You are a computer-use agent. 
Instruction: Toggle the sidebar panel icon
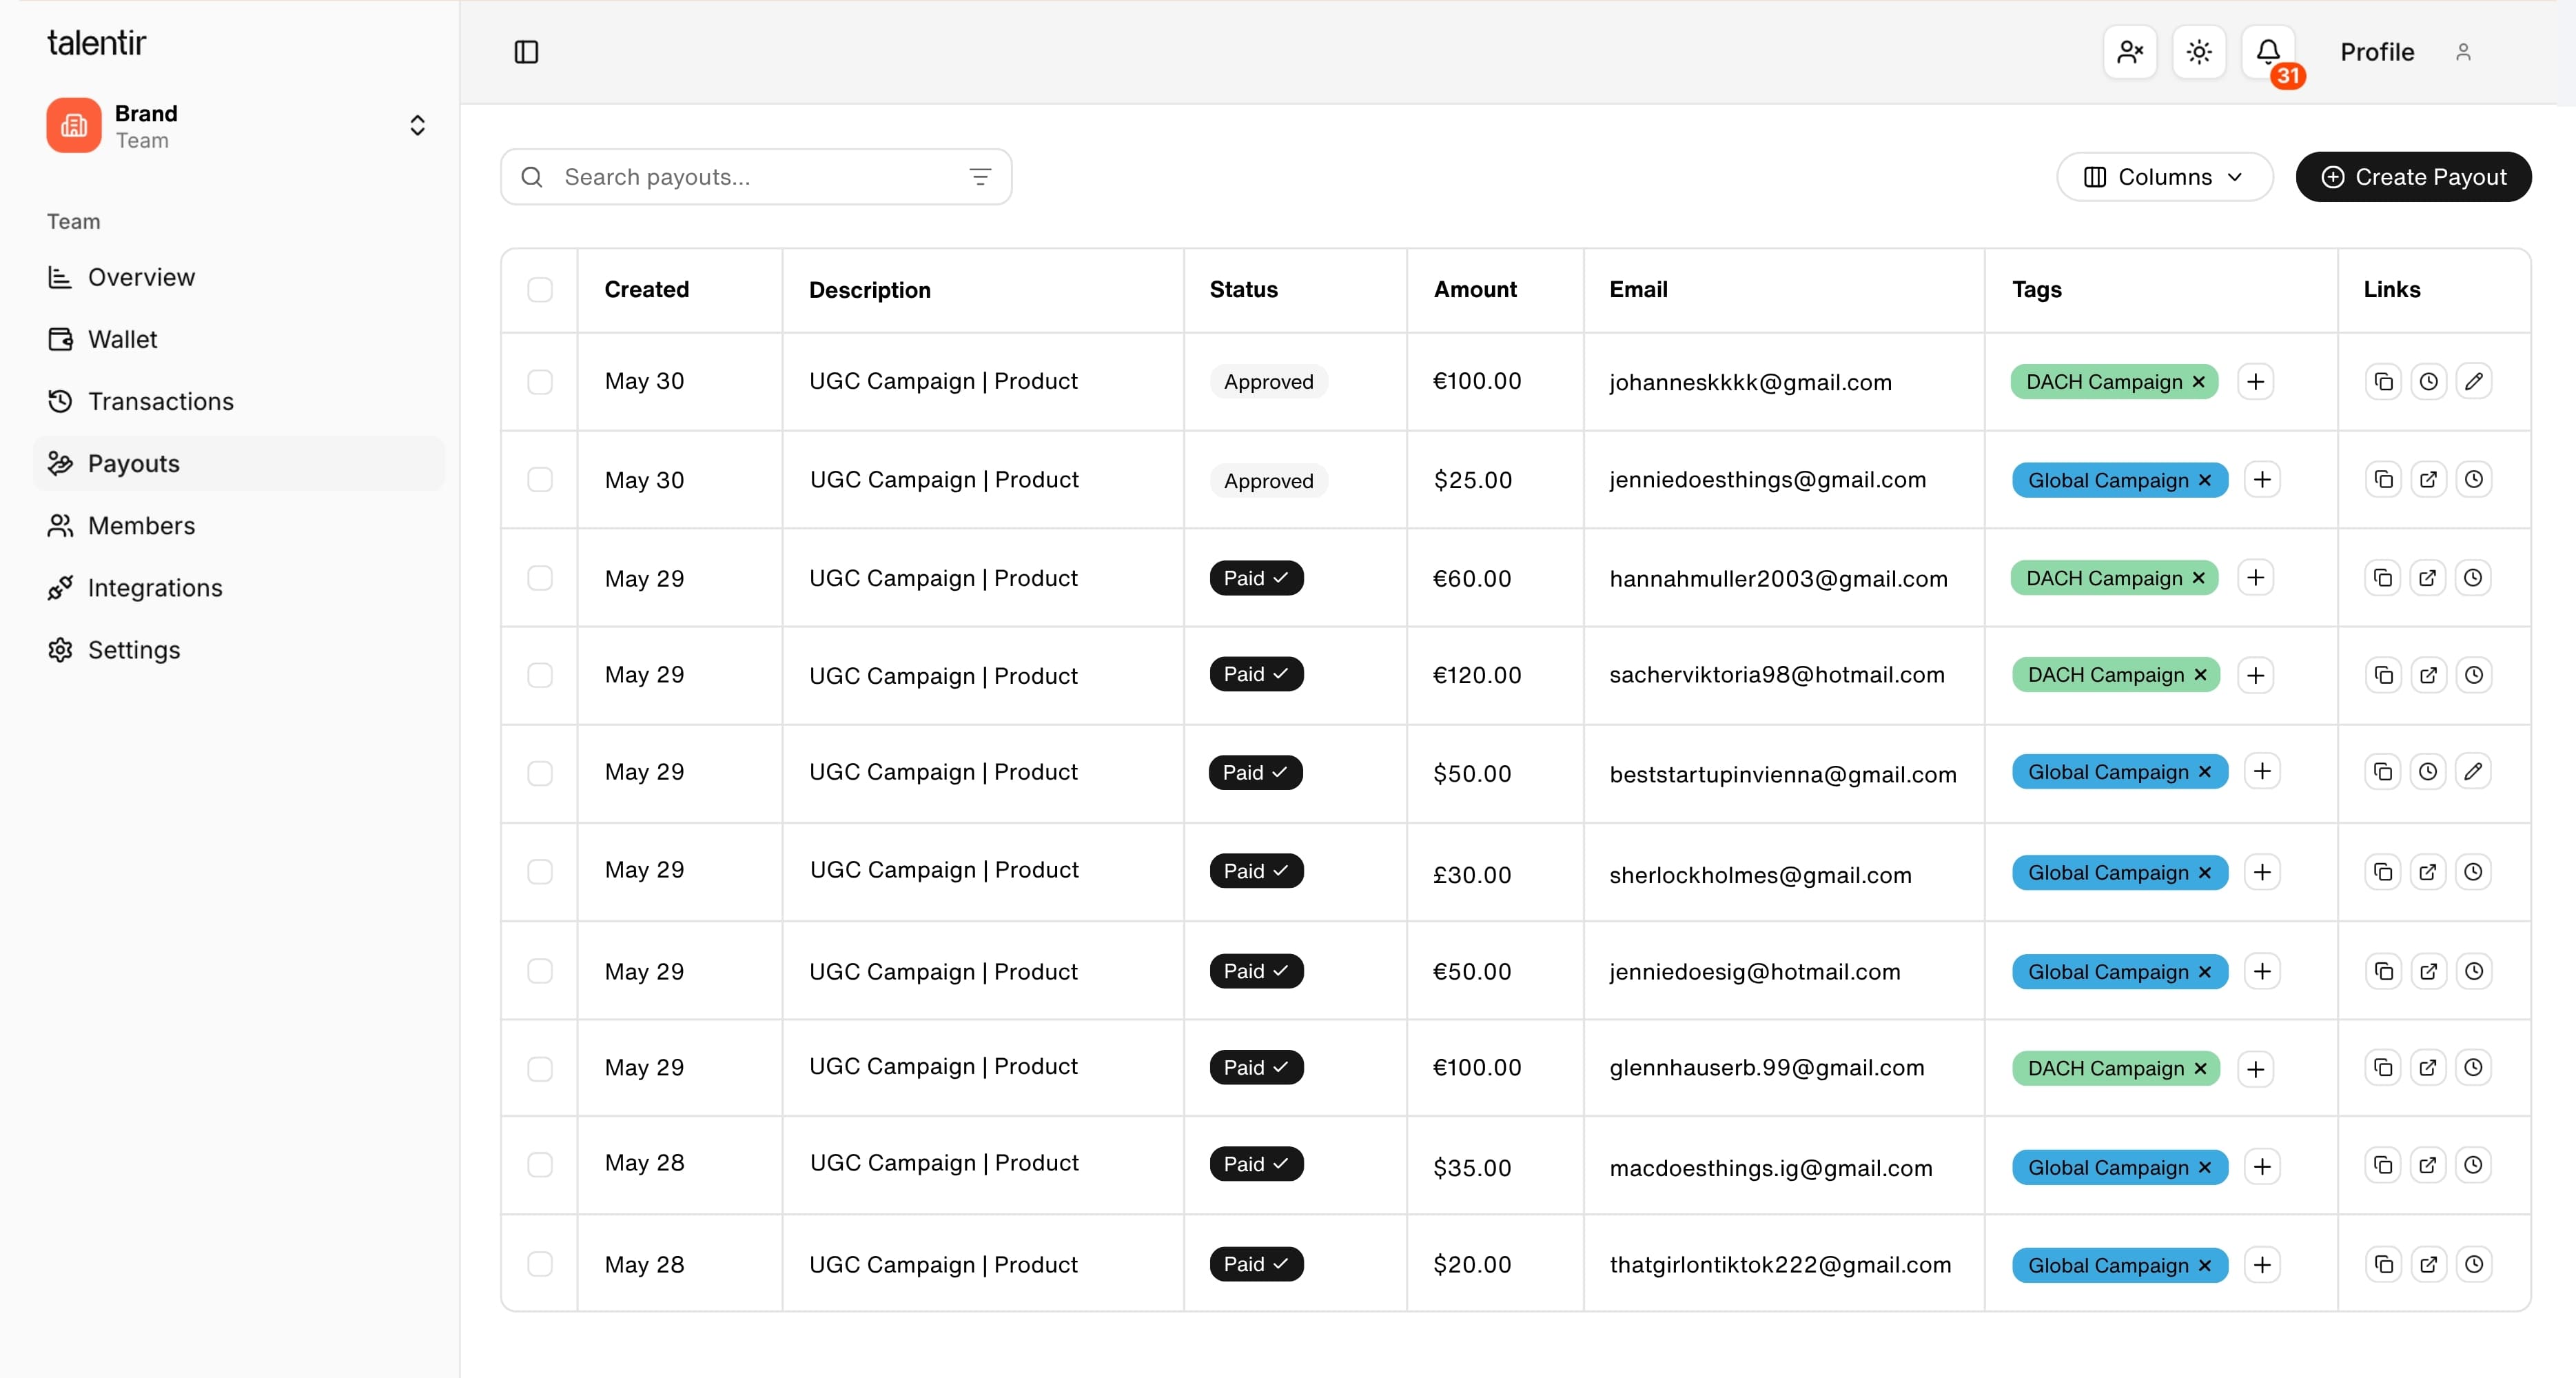[x=526, y=52]
